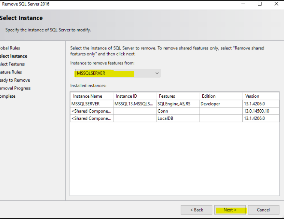Go to Global Rules step in sidebar
Image resolution: width=284 pixels, height=219 pixels.
click(10, 48)
